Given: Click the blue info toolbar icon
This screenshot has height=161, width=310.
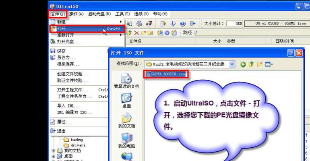Looking at the screenshot, I should (x=173, y=23).
